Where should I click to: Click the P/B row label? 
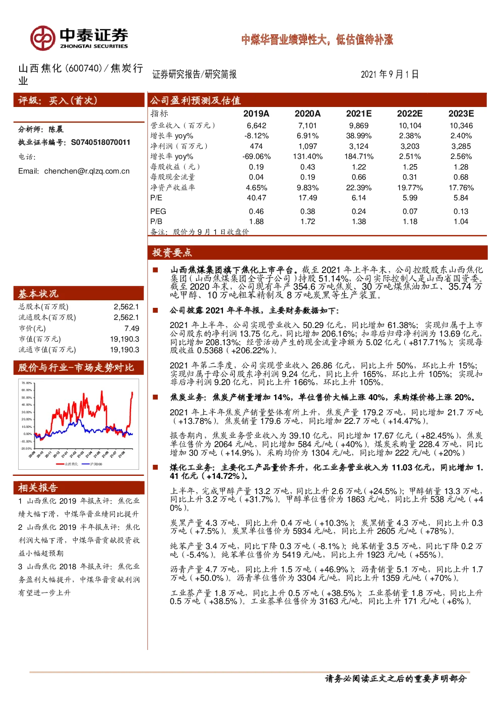[156, 222]
